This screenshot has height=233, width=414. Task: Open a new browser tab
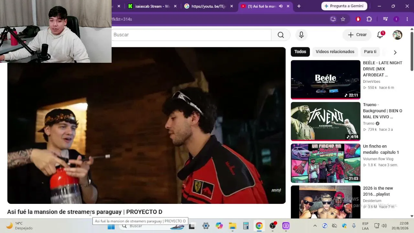coord(299,6)
